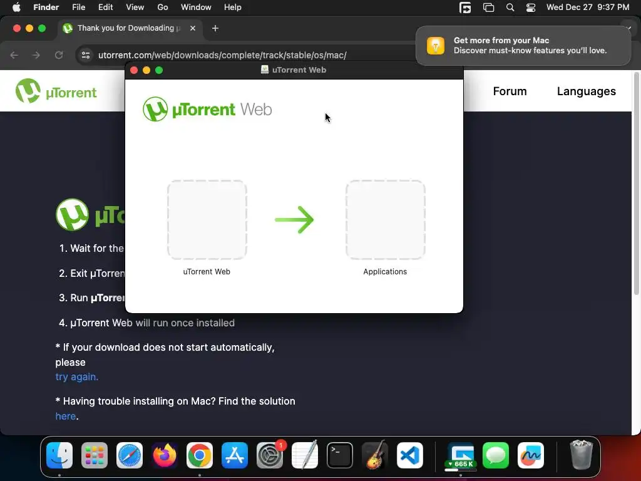Open a new Chrome tab
This screenshot has width=641, height=481.
click(x=215, y=28)
